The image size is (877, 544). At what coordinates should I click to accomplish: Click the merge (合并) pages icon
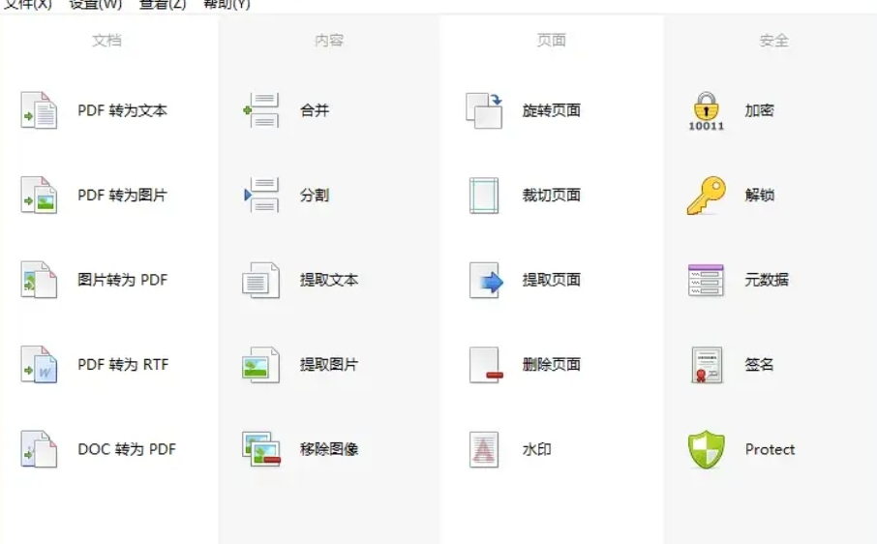(x=261, y=110)
